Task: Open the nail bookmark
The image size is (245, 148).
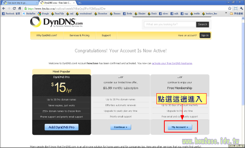Action: [70, 14]
